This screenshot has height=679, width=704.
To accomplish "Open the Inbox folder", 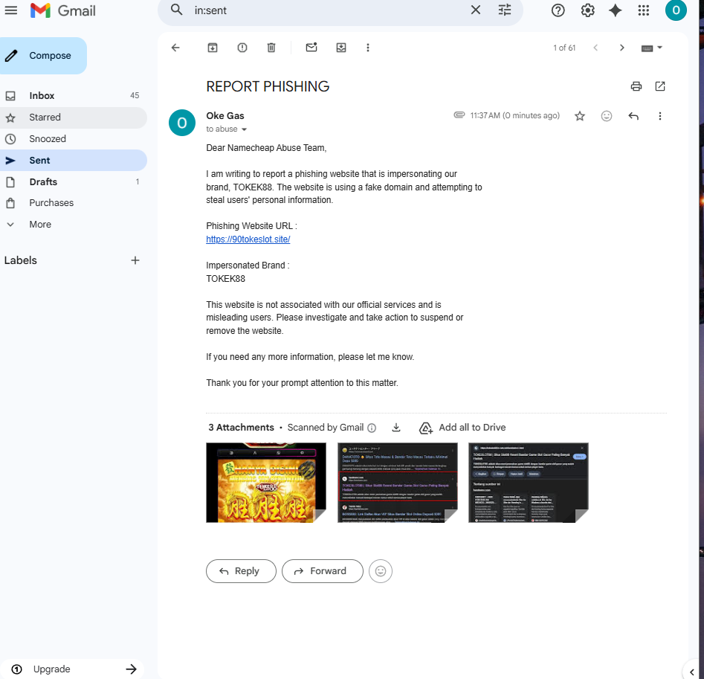I will (73, 96).
